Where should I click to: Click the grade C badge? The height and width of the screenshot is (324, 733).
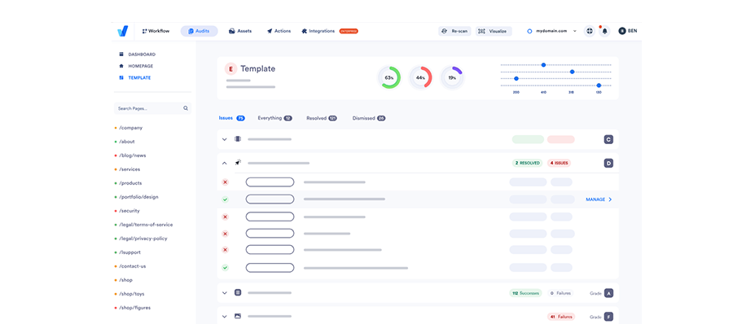[x=608, y=139]
